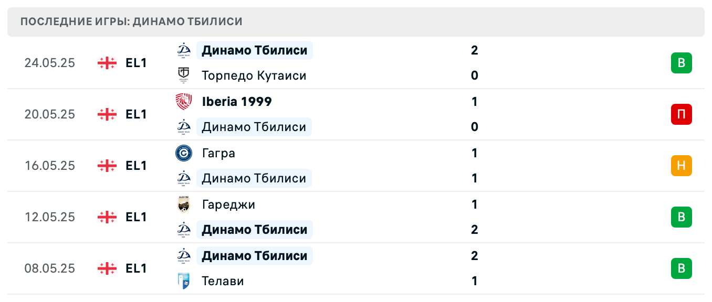This screenshot has height=302, width=712.
Task: Open the Торпедо Кутаиси team page
Action: [x=254, y=75]
